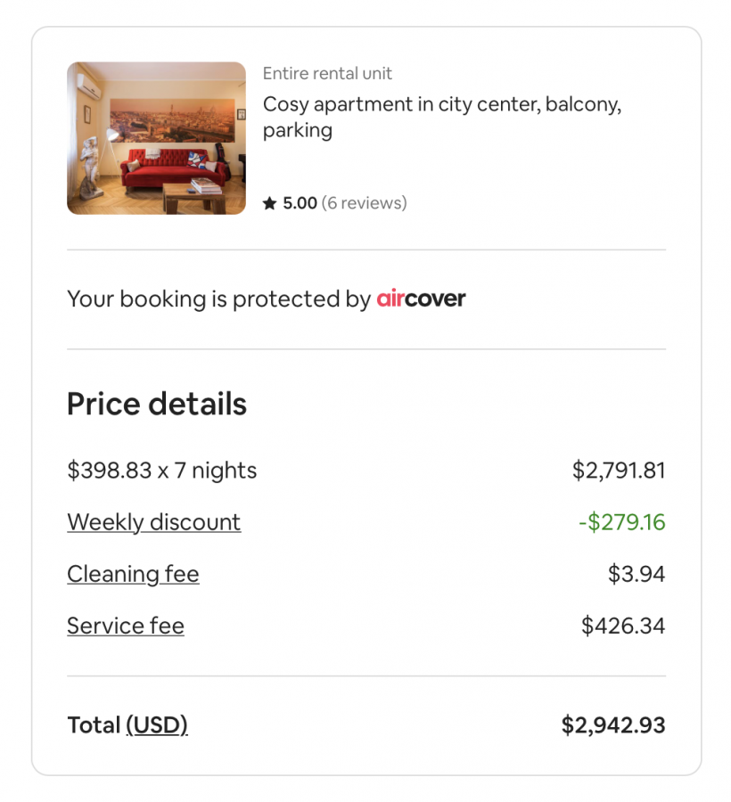Click the $426.34 service fee amount
The height and width of the screenshot is (802, 731).
(623, 626)
